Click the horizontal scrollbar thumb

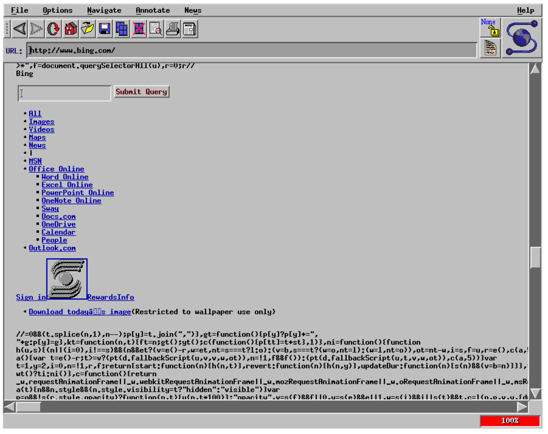click(x=28, y=407)
